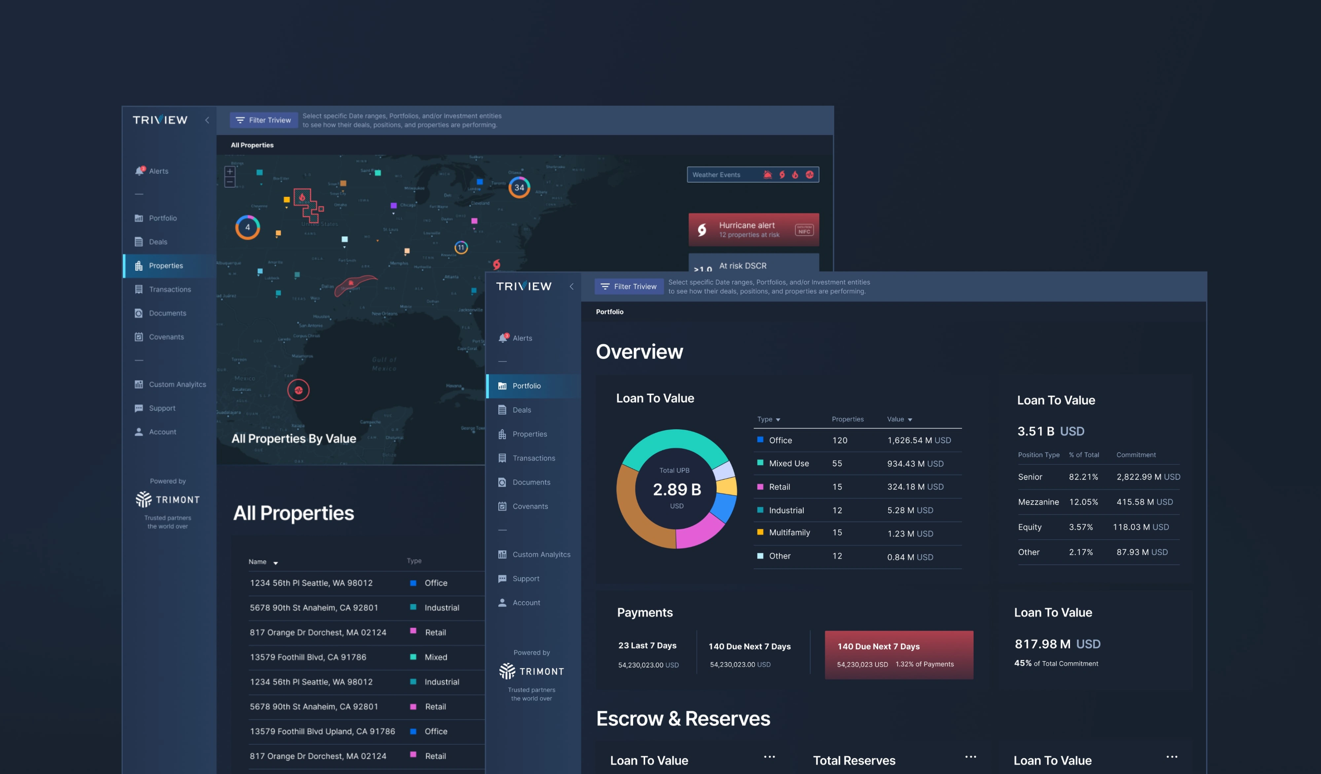This screenshot has width=1321, height=774.
Task: Toggle wildfire events in Weather Events bar
Action: [795, 174]
